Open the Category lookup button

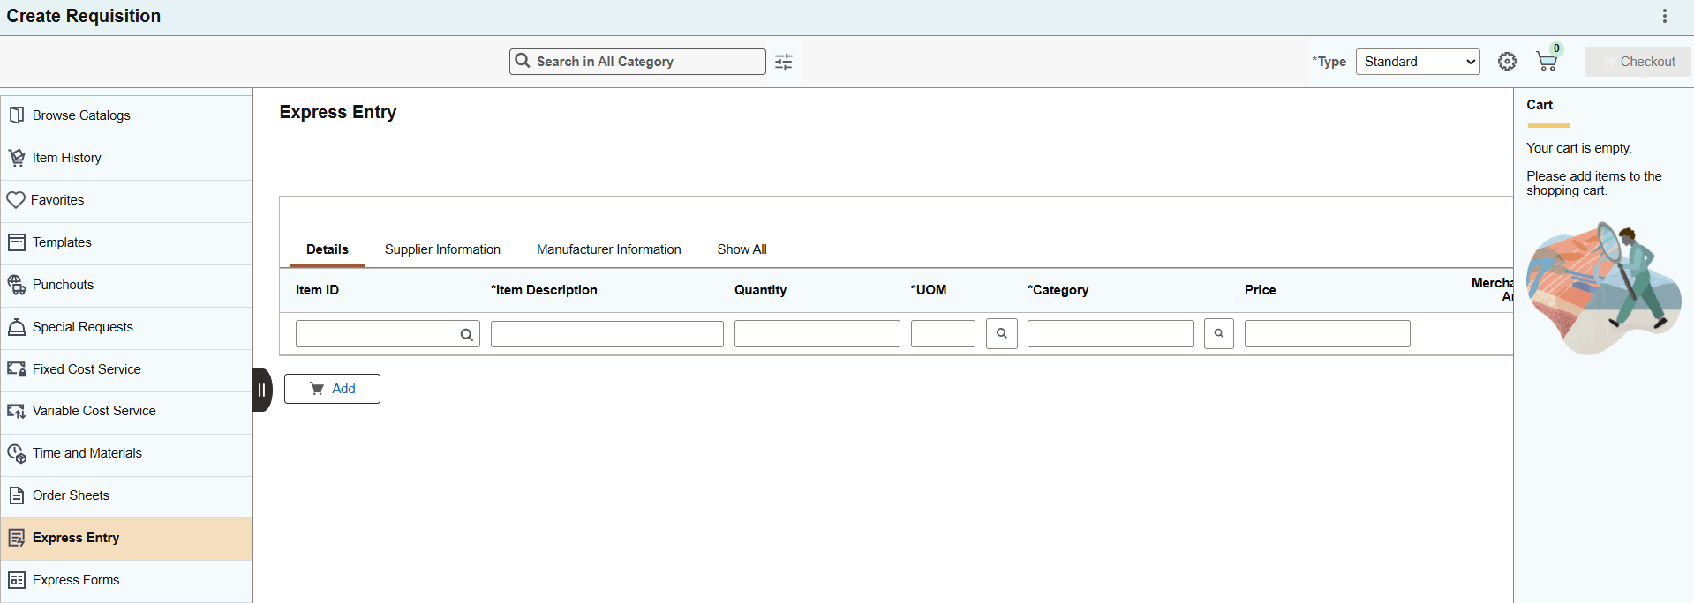[1219, 334]
